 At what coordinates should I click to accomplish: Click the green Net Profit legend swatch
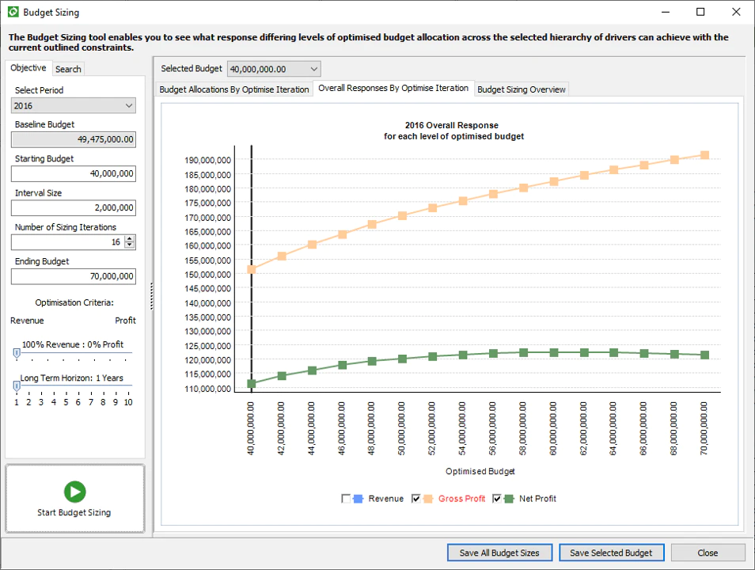(509, 499)
